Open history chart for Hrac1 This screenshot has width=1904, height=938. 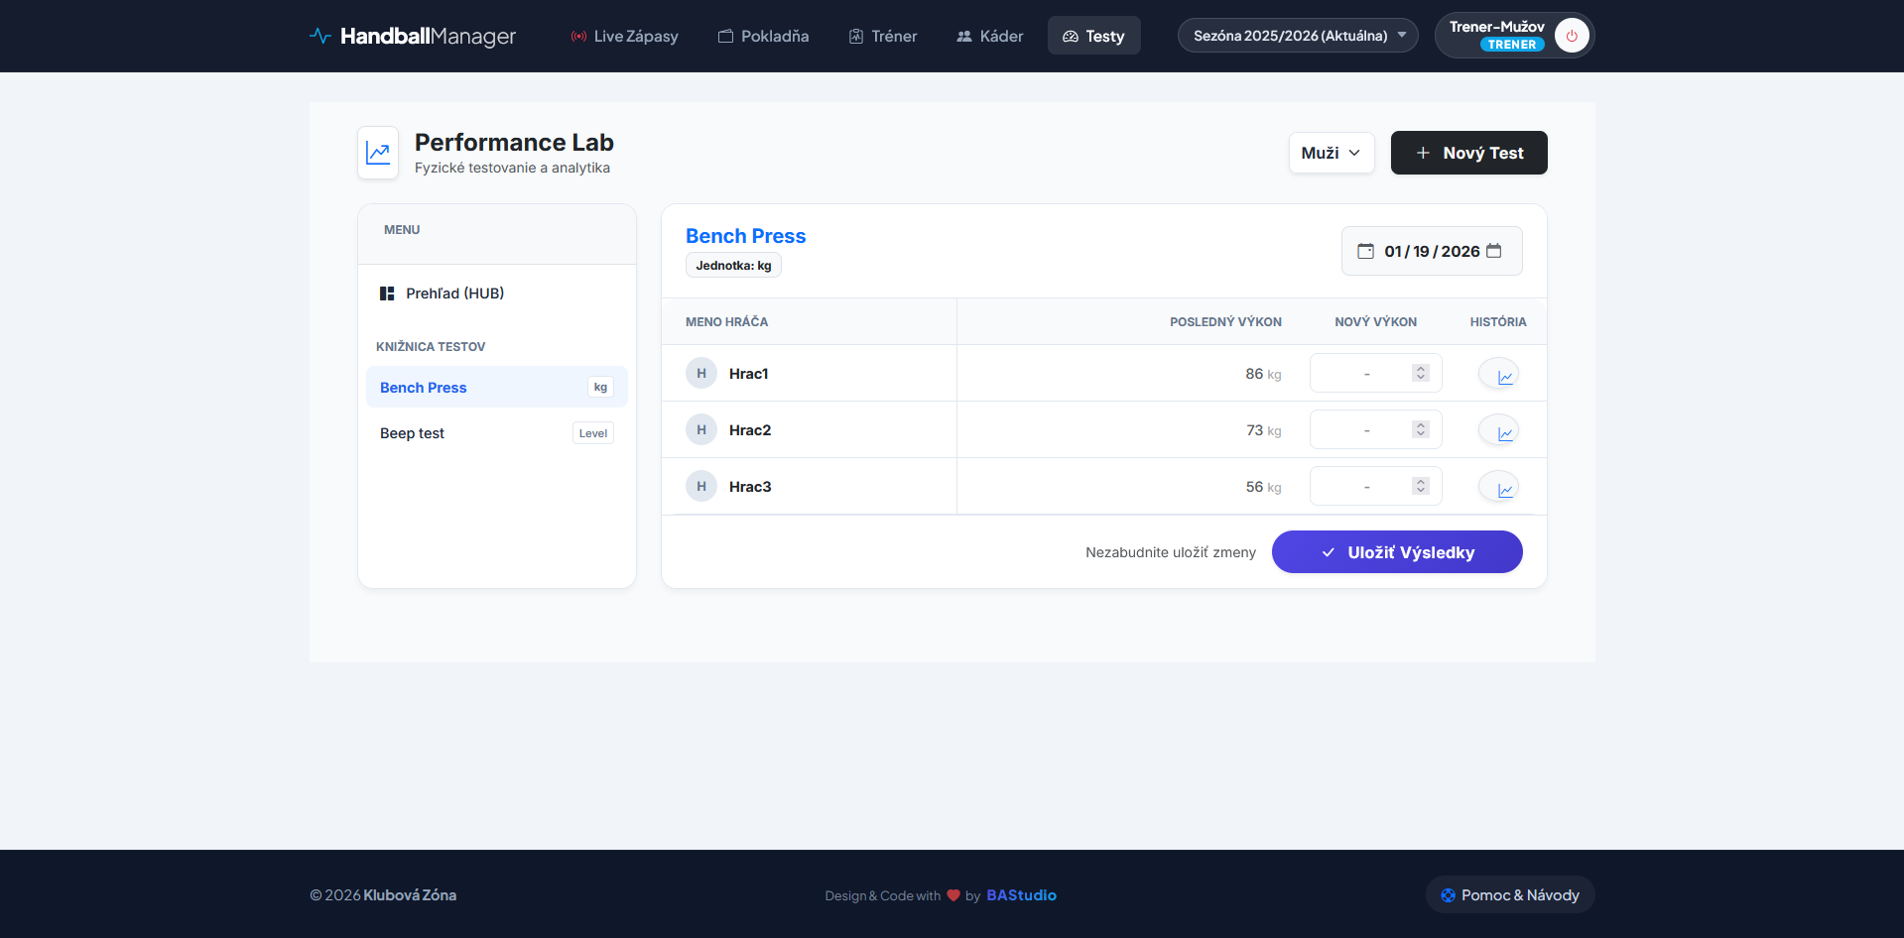[x=1498, y=374]
